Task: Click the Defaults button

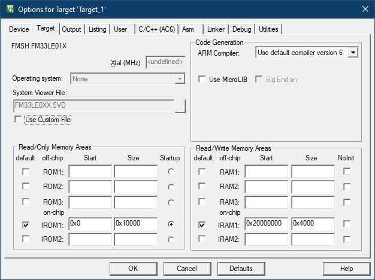Action: tap(240, 269)
